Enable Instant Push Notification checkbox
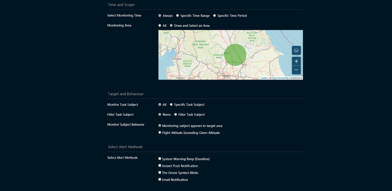Screen dimensions: 392x191 tap(160, 165)
